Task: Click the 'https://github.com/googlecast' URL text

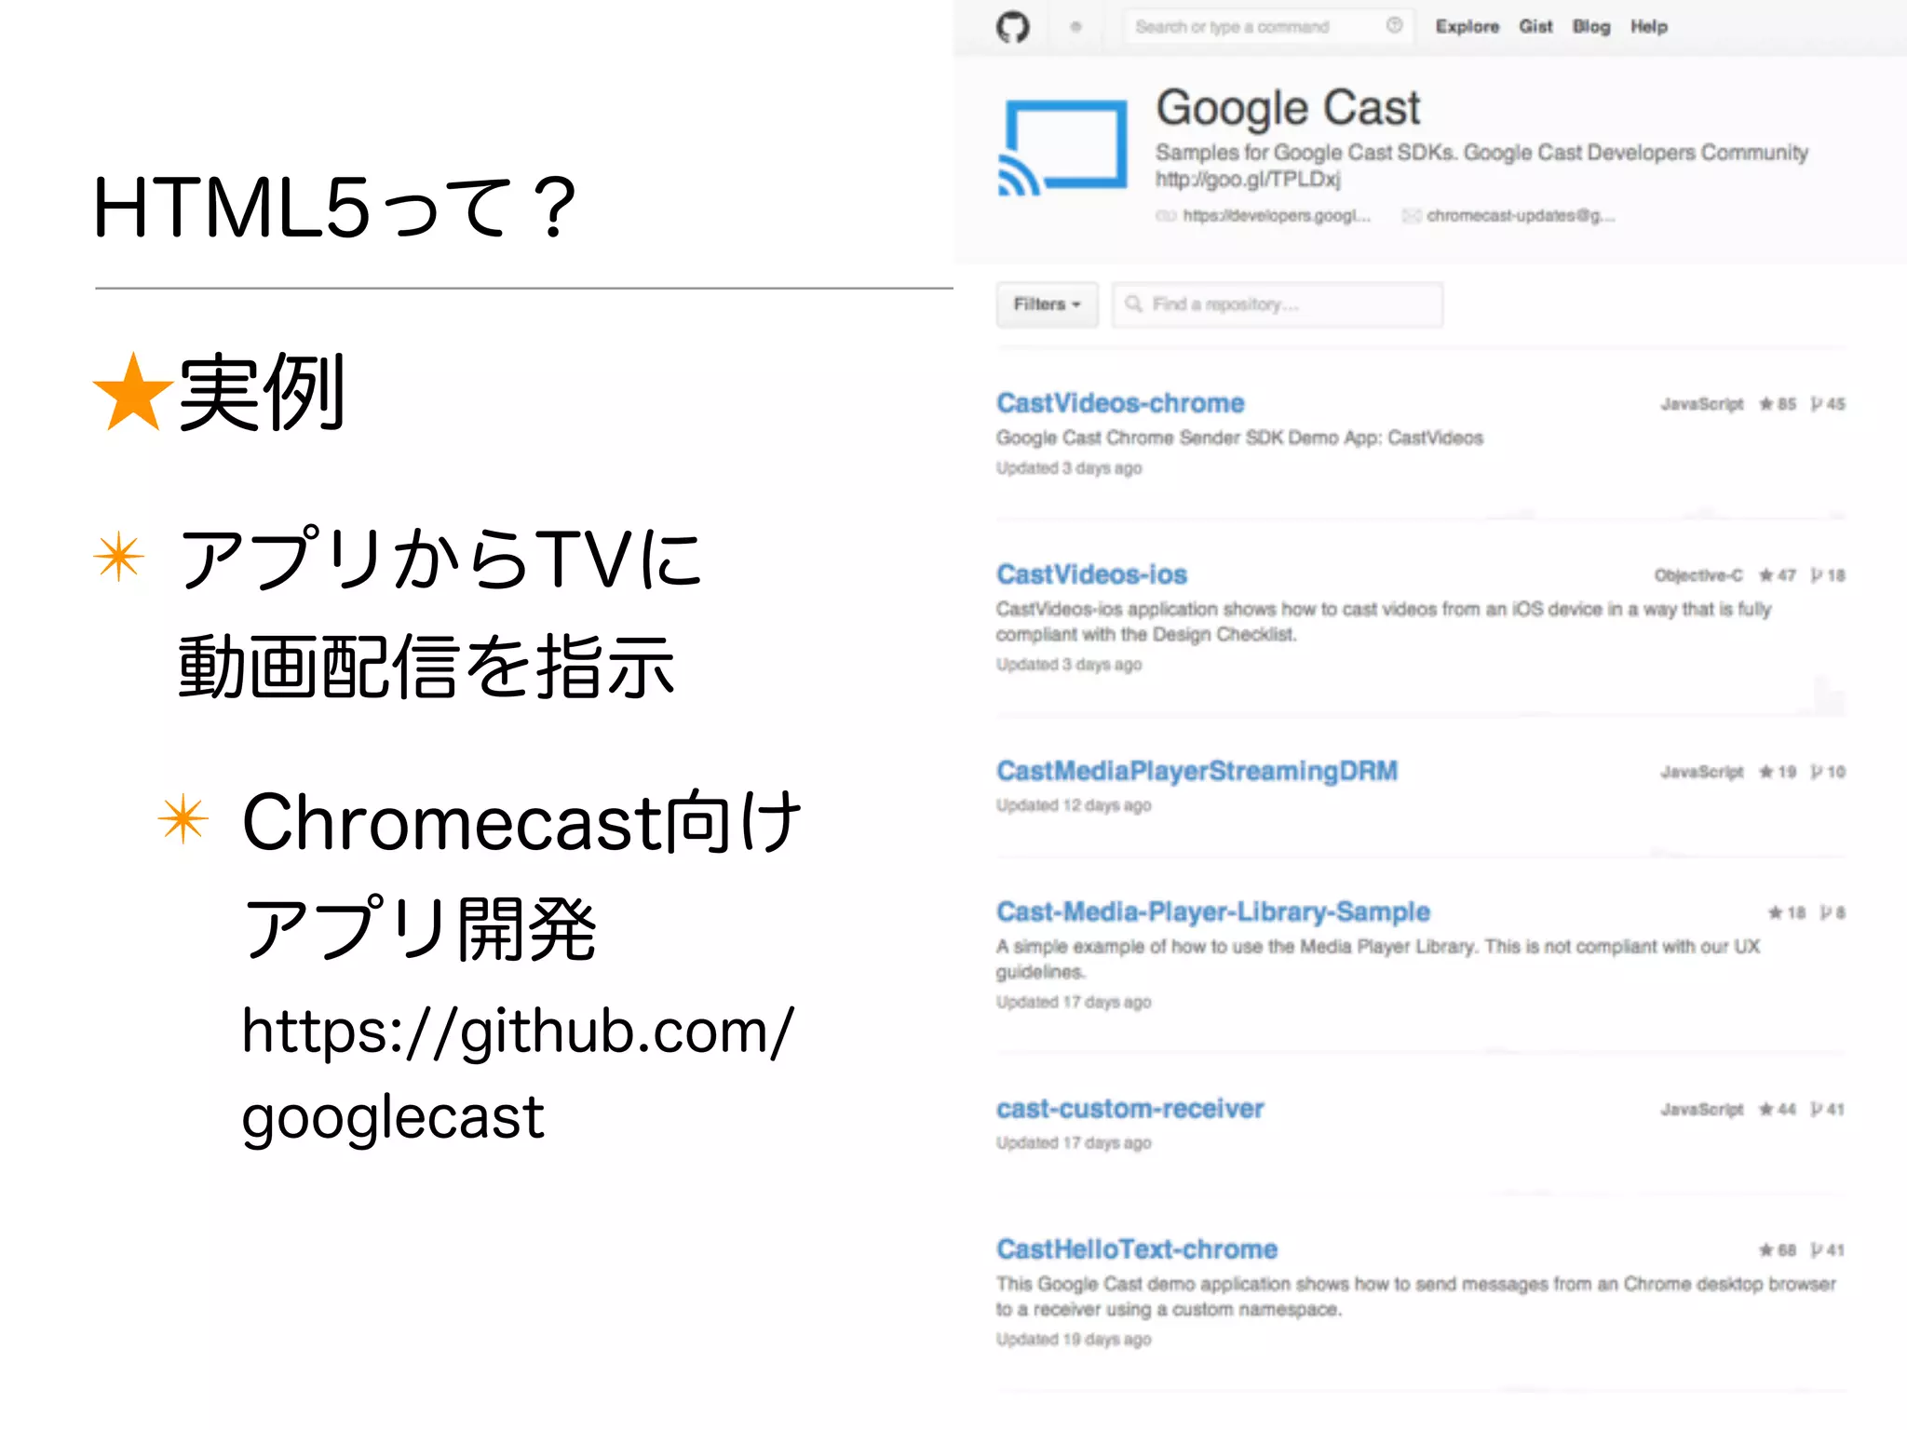Action: (x=517, y=1073)
